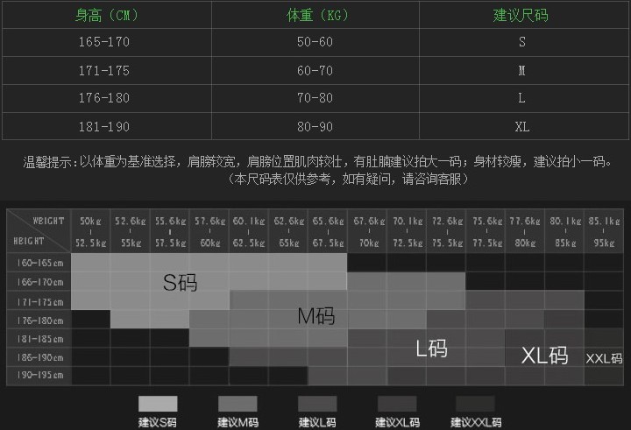Image resolution: width=631 pixels, height=430 pixels.
Task: Click the L码 label in the chart
Action: pyautogui.click(x=431, y=349)
